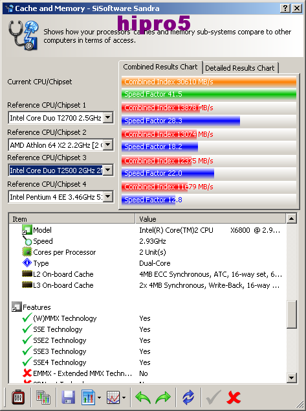The image size is (306, 411).
Task: Open the options icon in bottom toolbar
Action: pyautogui.click(x=17, y=397)
